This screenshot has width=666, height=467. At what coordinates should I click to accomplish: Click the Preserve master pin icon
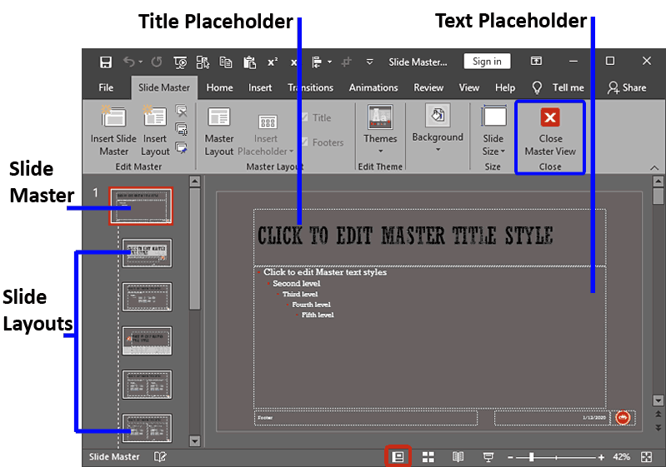pos(182,147)
